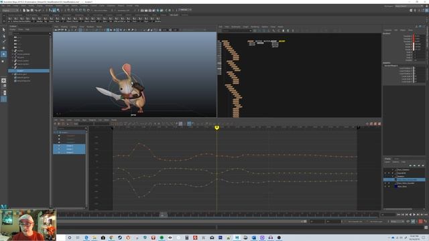Viewport: 429px width, 241px height.
Task: Click the Redo arrow on the status line
Action: (x=40, y=11)
